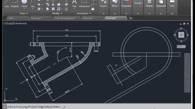Add a new drawing tab
This screenshot has width=195, height=109.
(x=130, y=18)
